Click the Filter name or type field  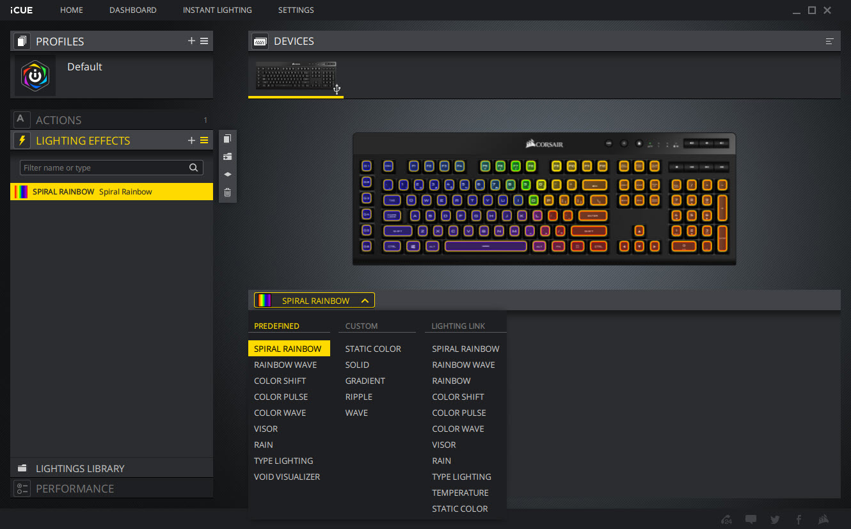[111, 168]
